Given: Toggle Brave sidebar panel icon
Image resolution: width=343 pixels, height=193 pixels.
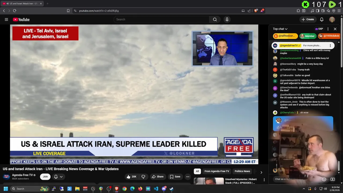Looking at the screenshot, I should tap(318, 11).
